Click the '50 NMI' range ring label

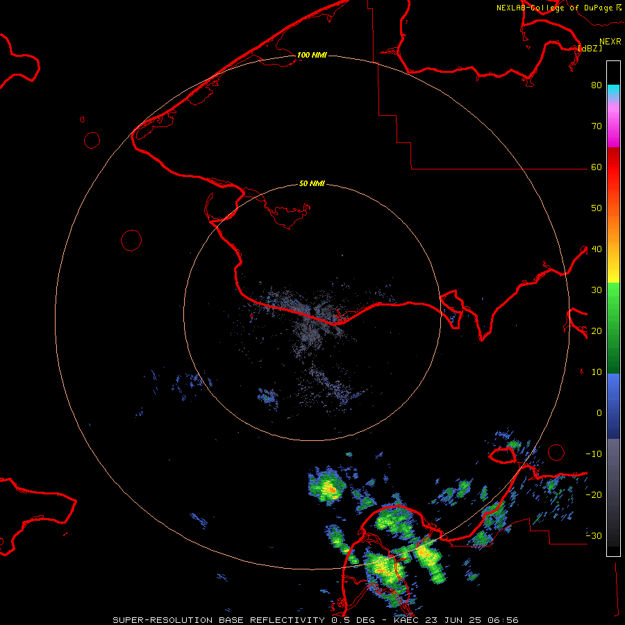pyautogui.click(x=312, y=184)
